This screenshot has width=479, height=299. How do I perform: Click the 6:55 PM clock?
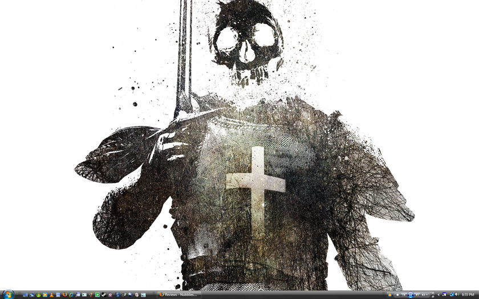(x=468, y=295)
